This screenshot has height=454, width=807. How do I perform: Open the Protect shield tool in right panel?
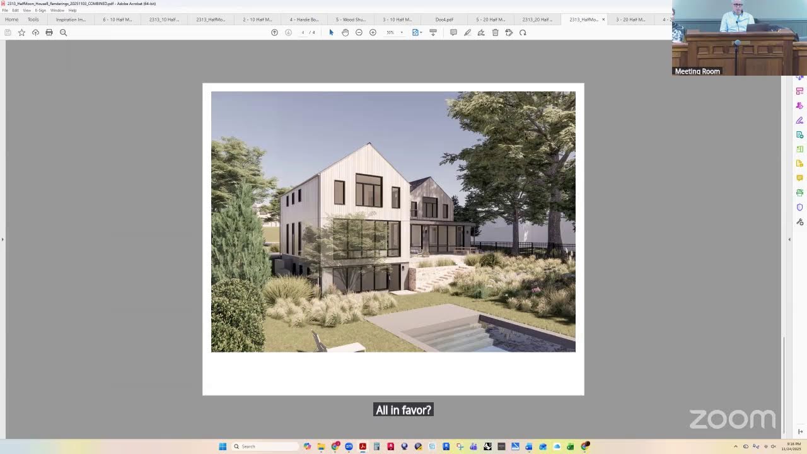click(x=799, y=207)
